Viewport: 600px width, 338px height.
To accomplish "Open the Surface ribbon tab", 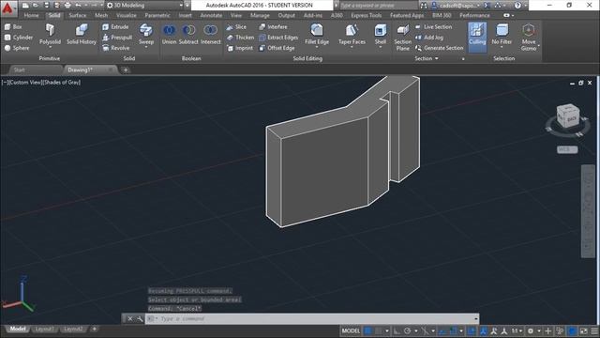I will pyautogui.click(x=78, y=15).
